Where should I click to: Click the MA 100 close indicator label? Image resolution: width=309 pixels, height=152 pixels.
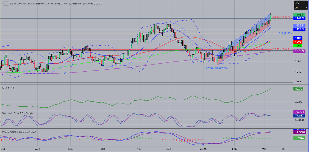pyautogui.click(x=55, y=4)
